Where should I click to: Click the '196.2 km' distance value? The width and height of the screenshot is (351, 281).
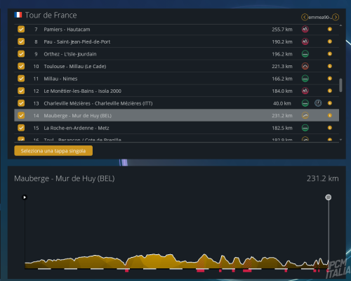(x=282, y=54)
